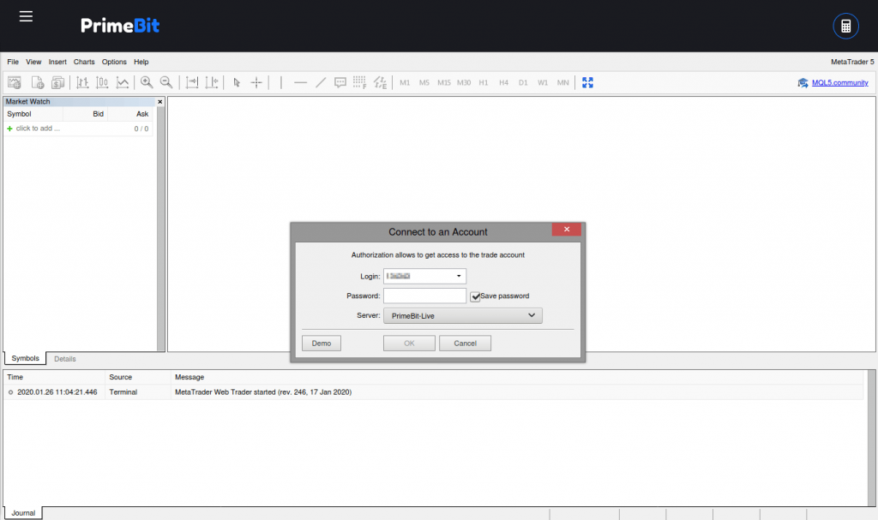Click the Ask column header

pyautogui.click(x=130, y=114)
